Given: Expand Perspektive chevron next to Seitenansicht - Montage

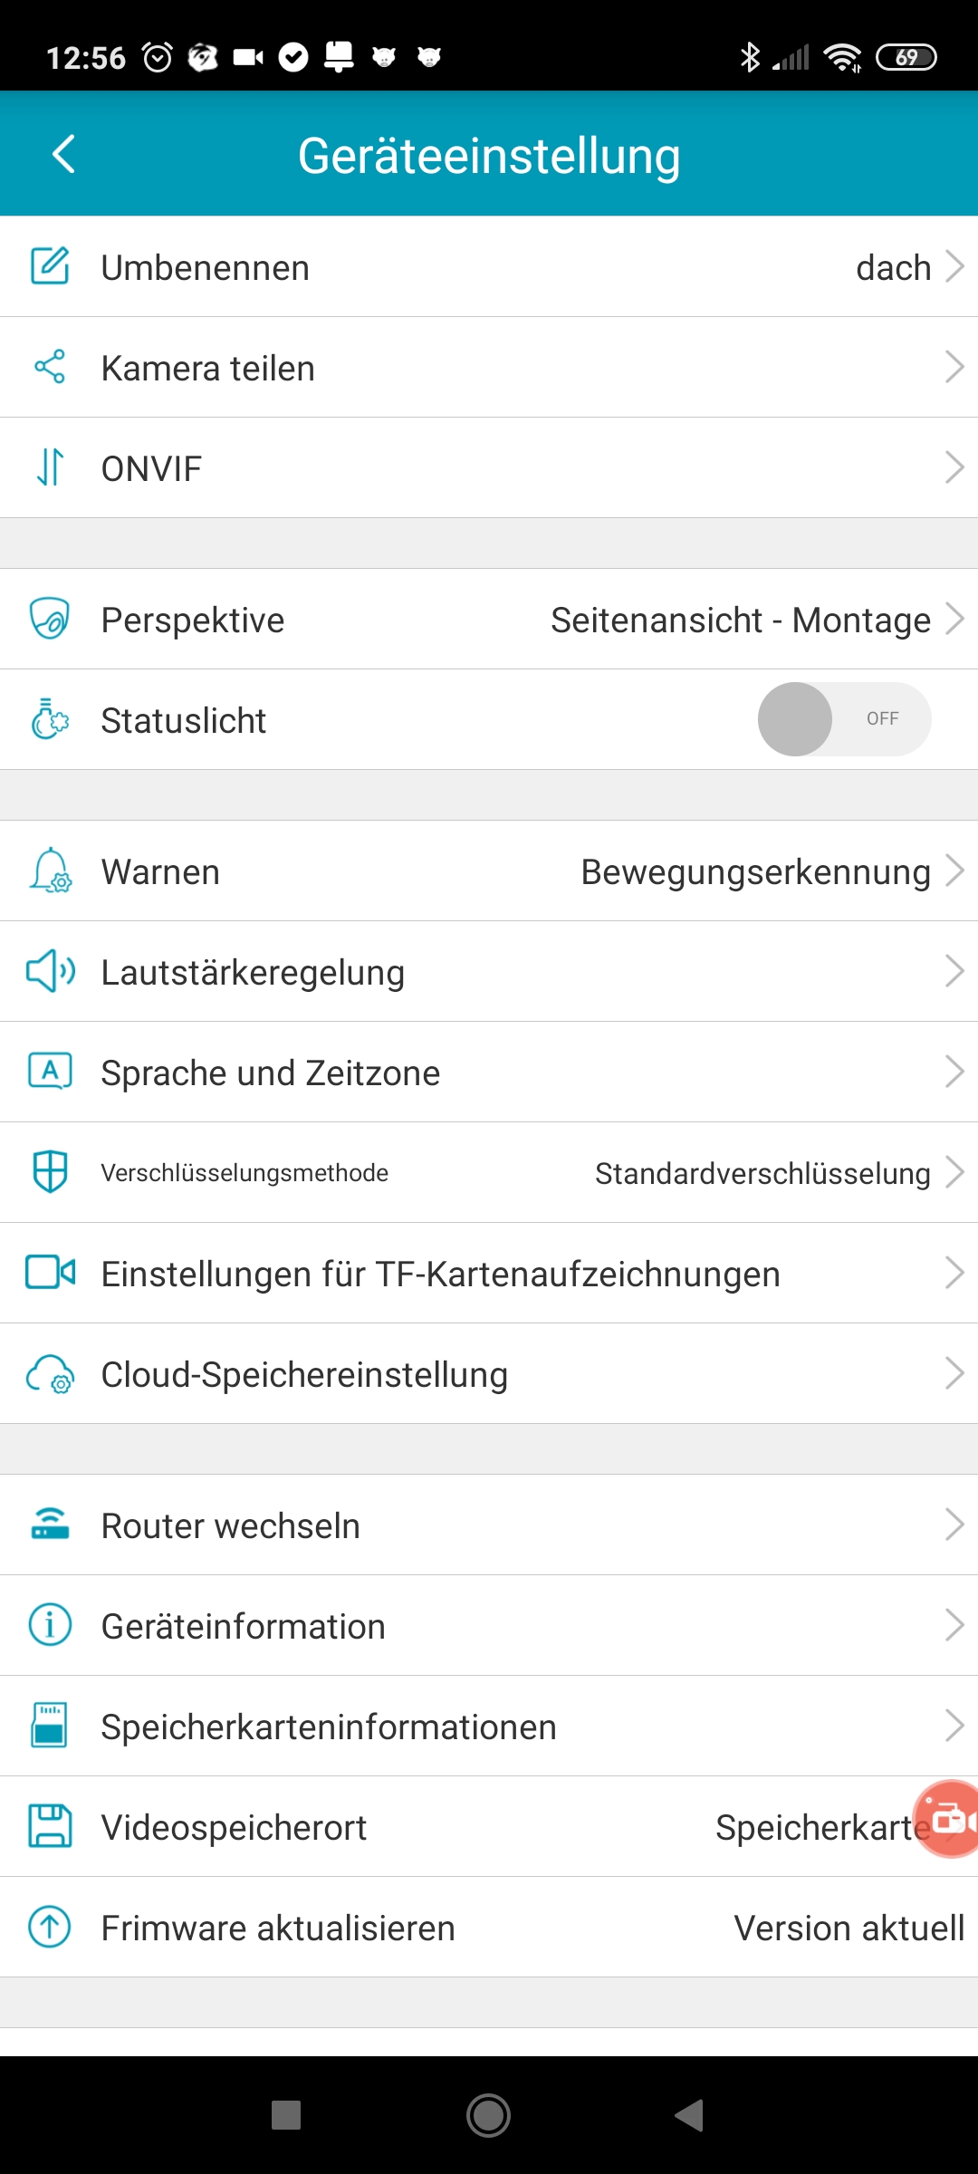Looking at the screenshot, I should coord(954,620).
